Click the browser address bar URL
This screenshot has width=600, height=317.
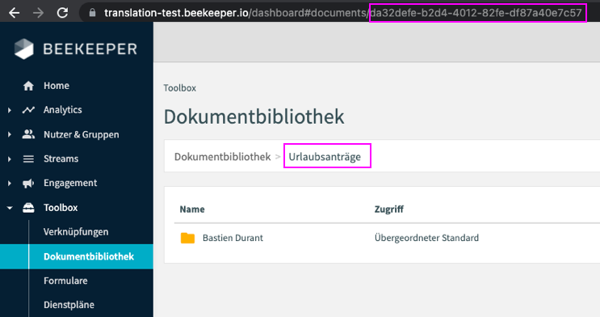[x=342, y=13]
